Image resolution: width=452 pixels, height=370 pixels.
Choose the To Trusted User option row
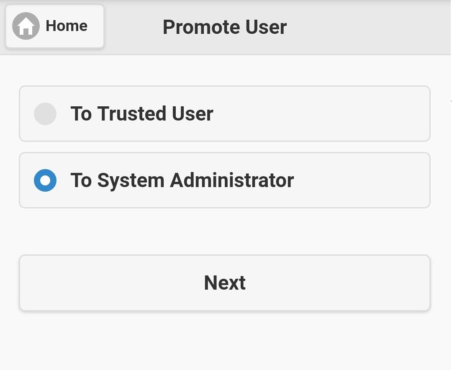(225, 114)
